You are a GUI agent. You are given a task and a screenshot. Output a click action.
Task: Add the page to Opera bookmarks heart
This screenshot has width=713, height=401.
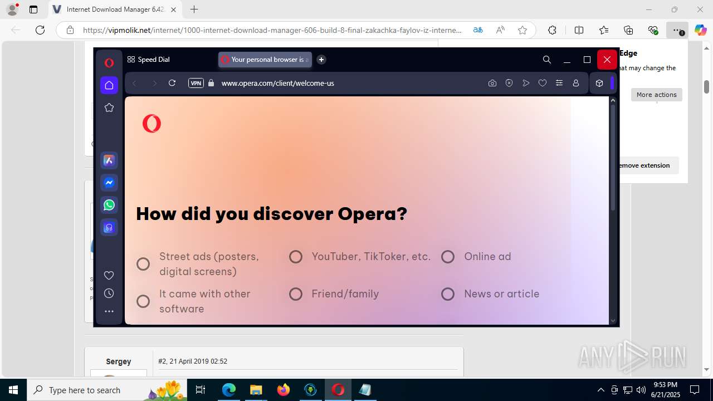tap(543, 83)
